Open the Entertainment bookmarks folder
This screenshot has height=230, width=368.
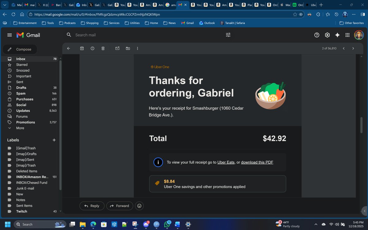click(25, 23)
